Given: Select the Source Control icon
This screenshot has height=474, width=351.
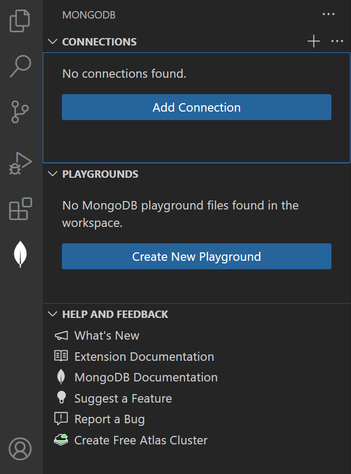Looking at the screenshot, I should coord(20,112).
